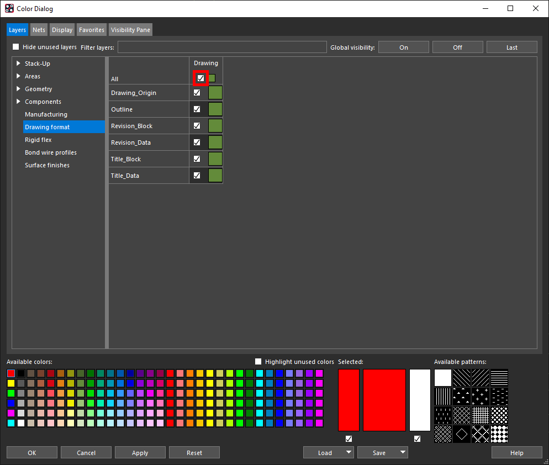Select the plus signs pattern
Screen dimensions: 549x465
point(481,397)
